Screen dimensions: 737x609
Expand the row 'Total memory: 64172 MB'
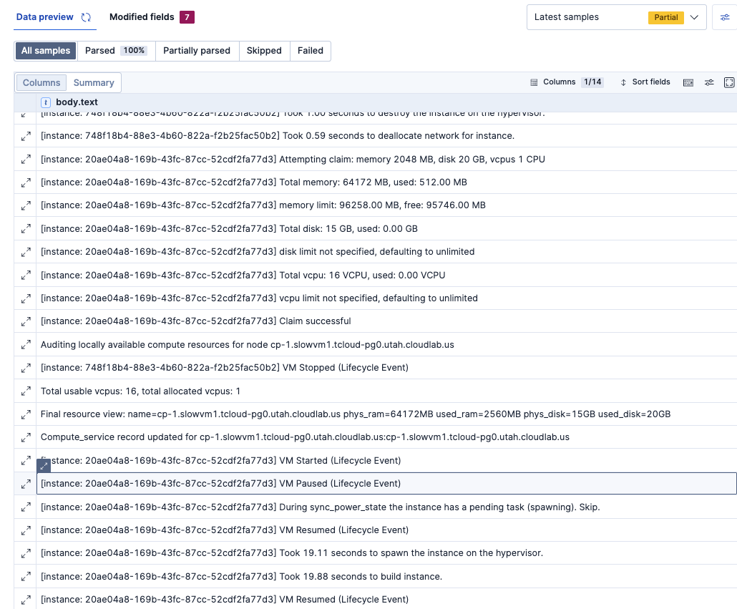pos(25,182)
